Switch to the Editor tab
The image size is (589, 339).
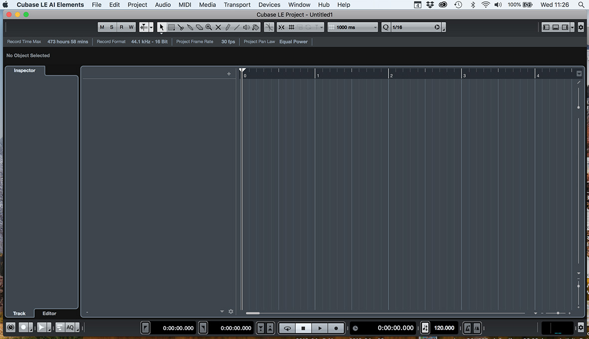coord(49,314)
